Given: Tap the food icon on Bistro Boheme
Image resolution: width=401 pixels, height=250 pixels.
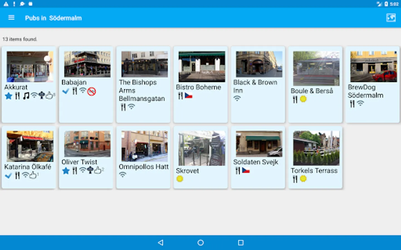Looking at the screenshot, I should click(180, 96).
